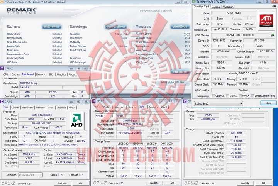Click the CPU-Z Mainboard window title icon
278x186 pixels.
[2, 68]
